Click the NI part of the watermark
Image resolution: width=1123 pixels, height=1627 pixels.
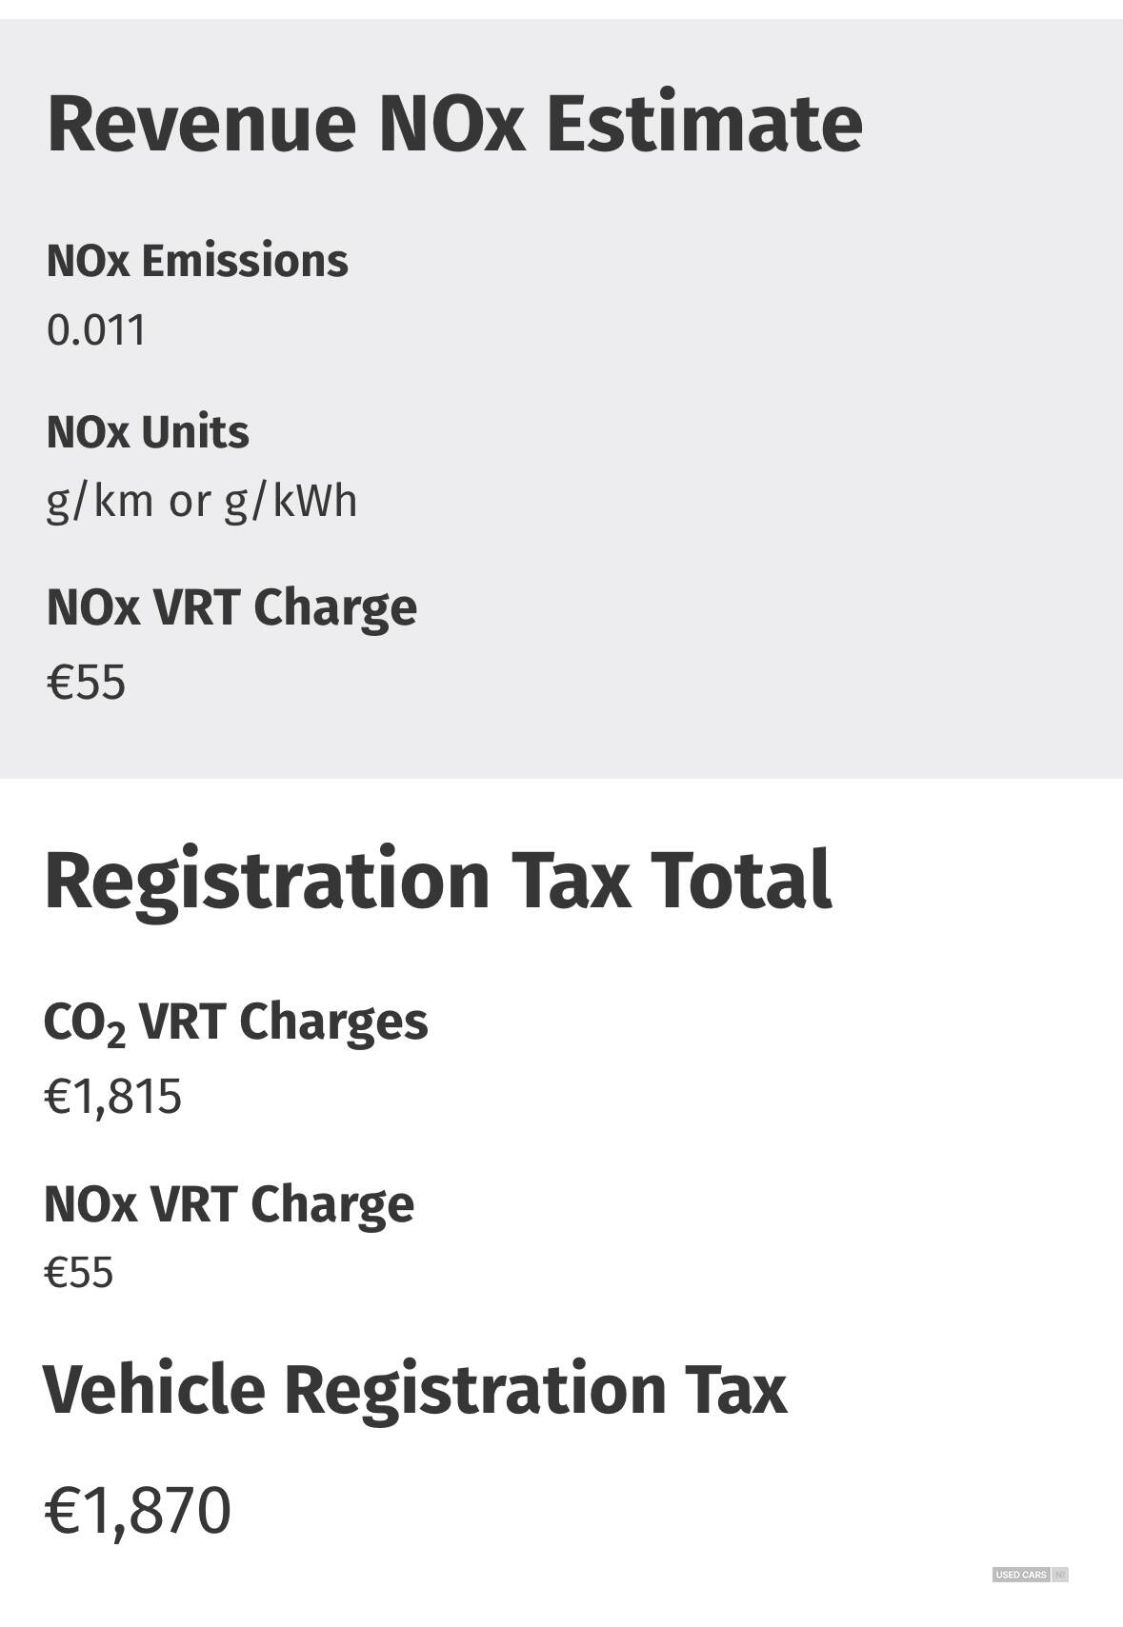1060,1575
